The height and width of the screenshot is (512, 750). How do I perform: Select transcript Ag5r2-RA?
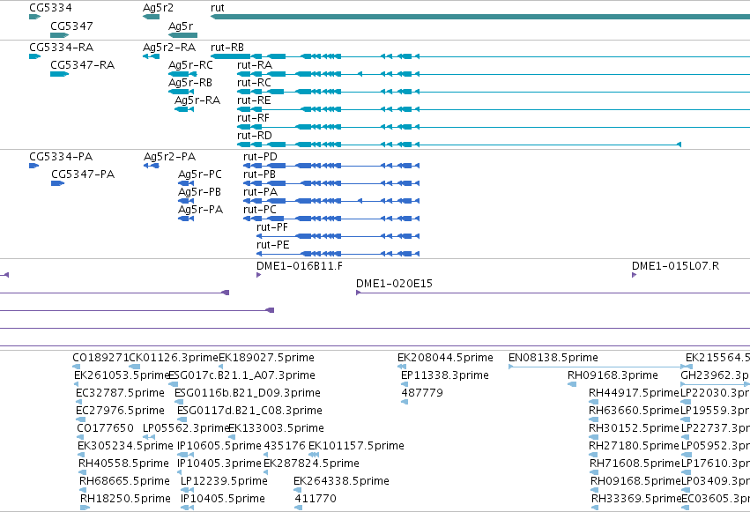point(169,48)
